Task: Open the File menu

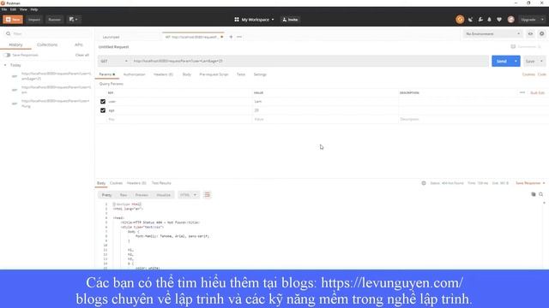Action: tap(4, 9)
